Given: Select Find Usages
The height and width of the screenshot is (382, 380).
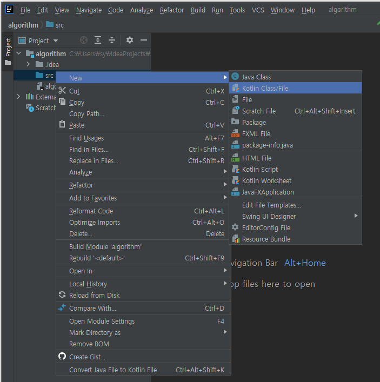Looking at the screenshot, I should point(144,138).
